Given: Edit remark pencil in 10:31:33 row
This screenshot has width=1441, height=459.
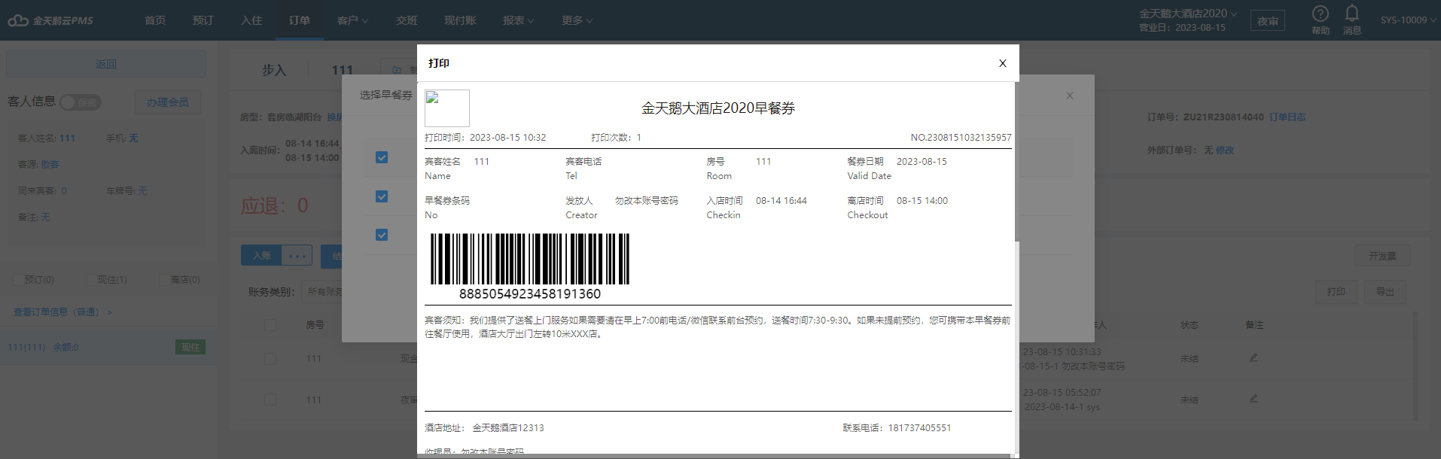Looking at the screenshot, I should click(1254, 357).
